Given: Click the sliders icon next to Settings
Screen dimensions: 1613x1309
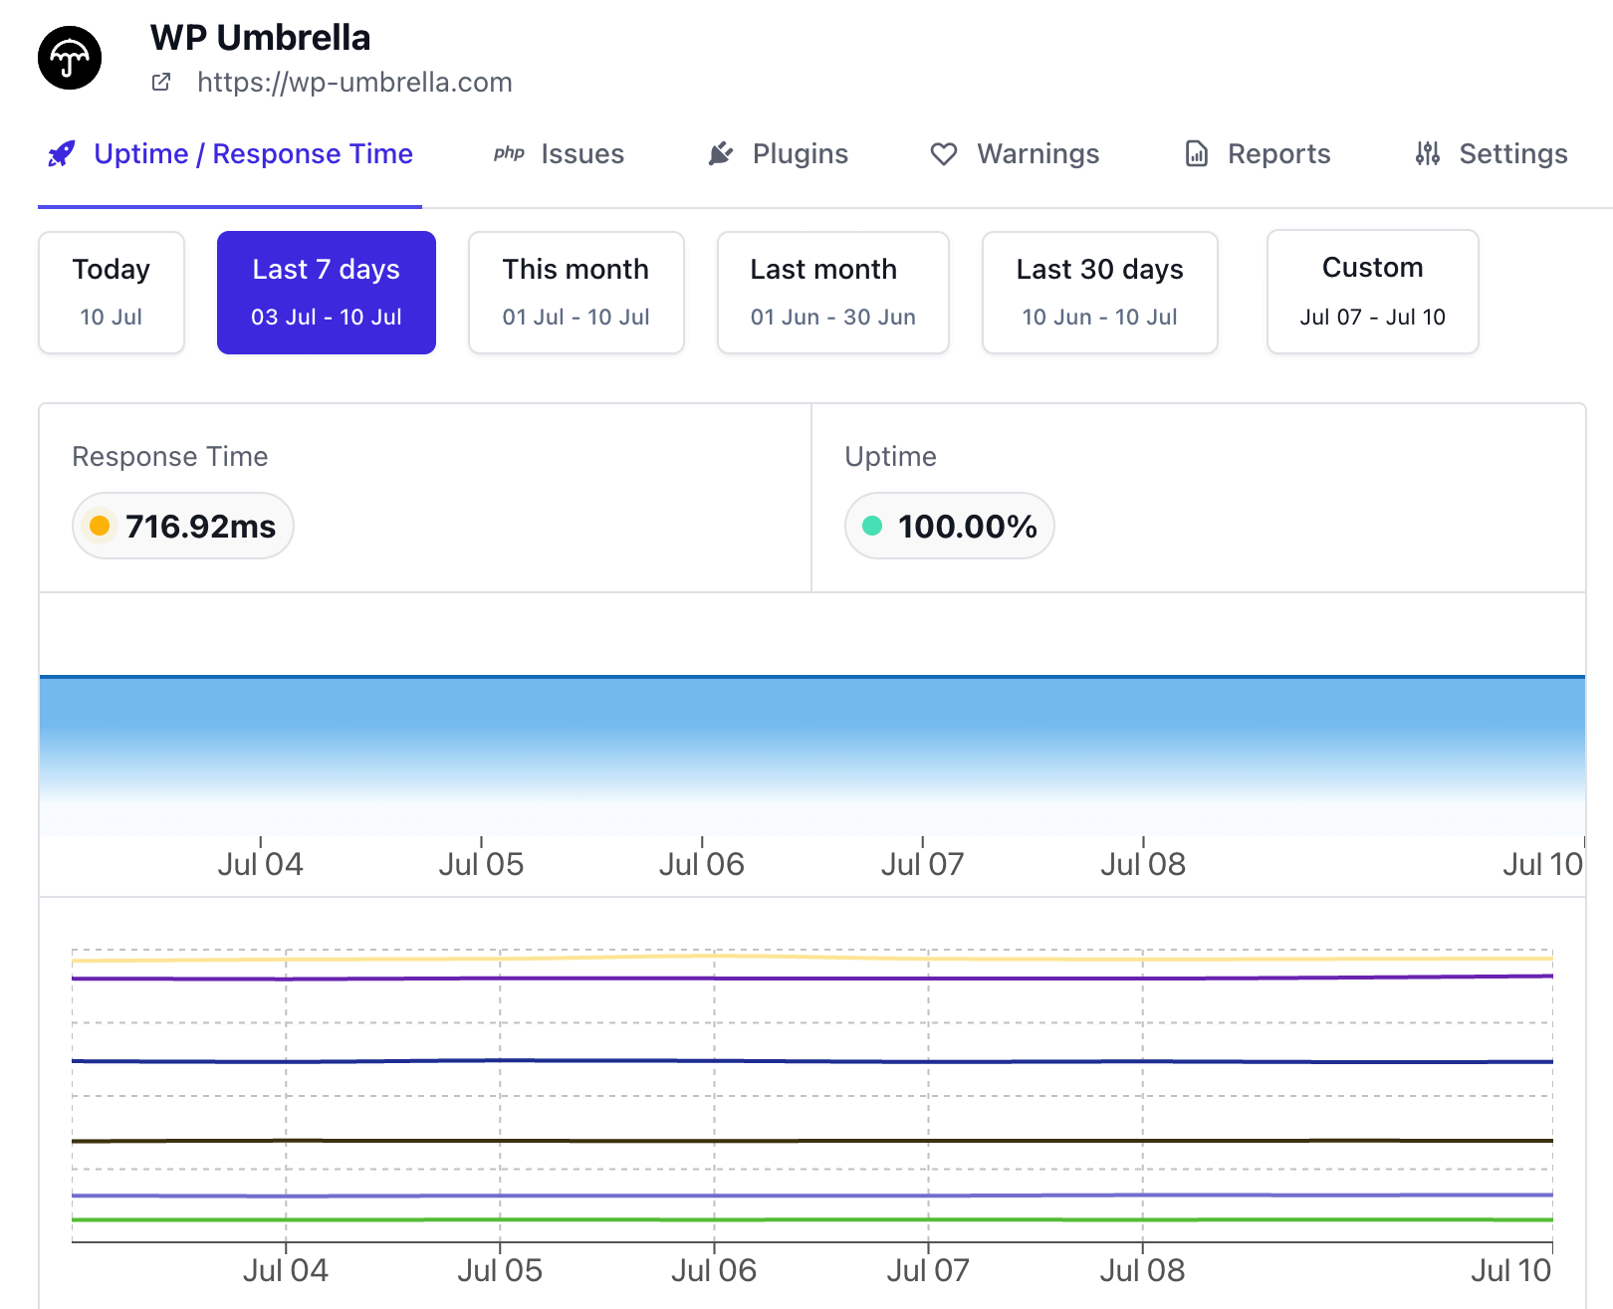Looking at the screenshot, I should point(1428,153).
